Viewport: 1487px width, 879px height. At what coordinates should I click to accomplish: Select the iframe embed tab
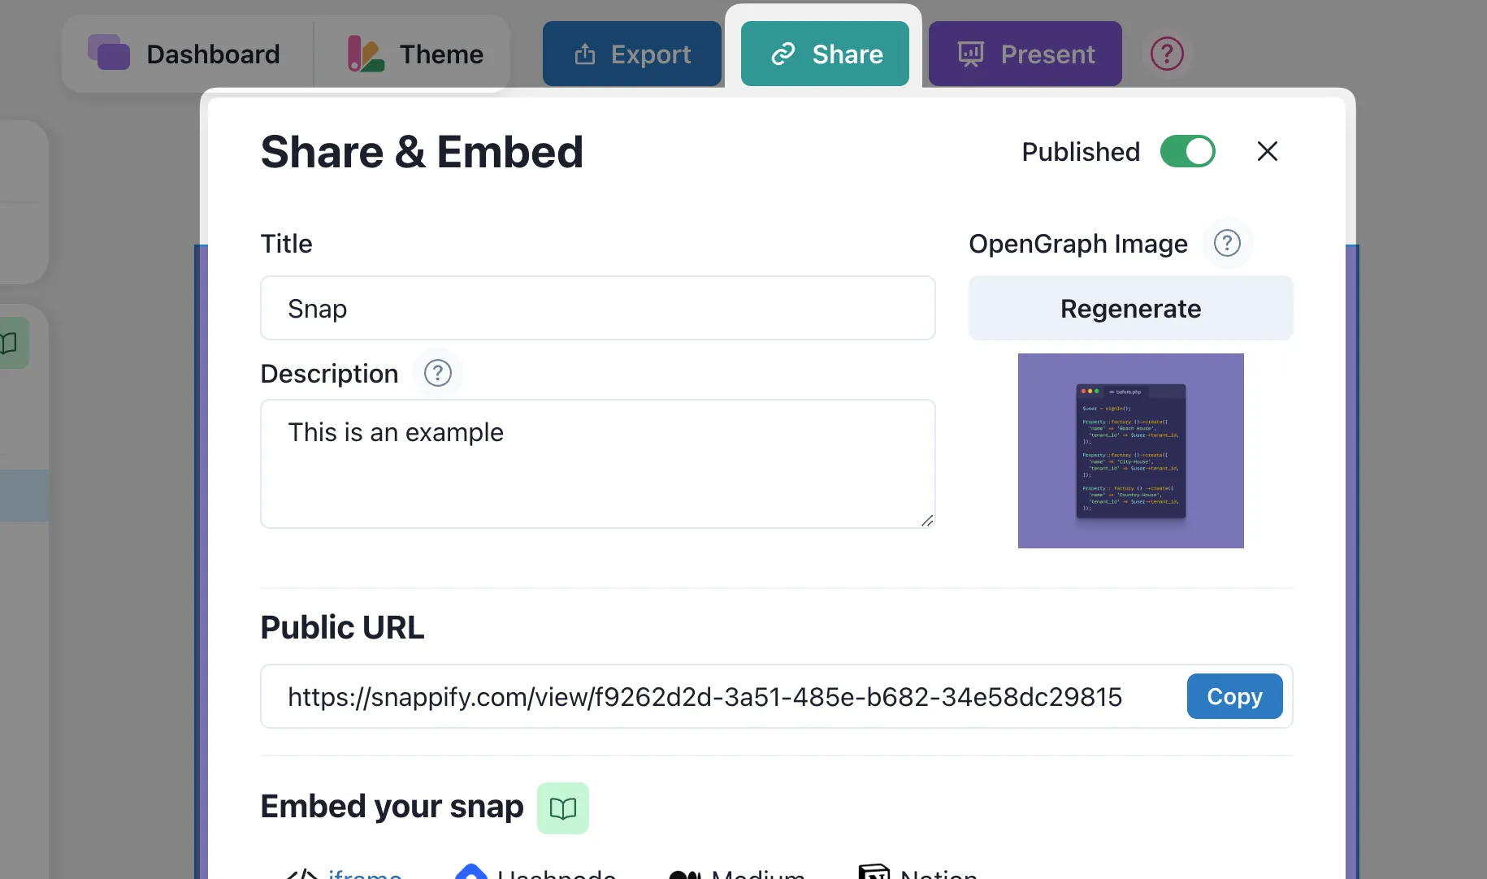click(x=345, y=873)
